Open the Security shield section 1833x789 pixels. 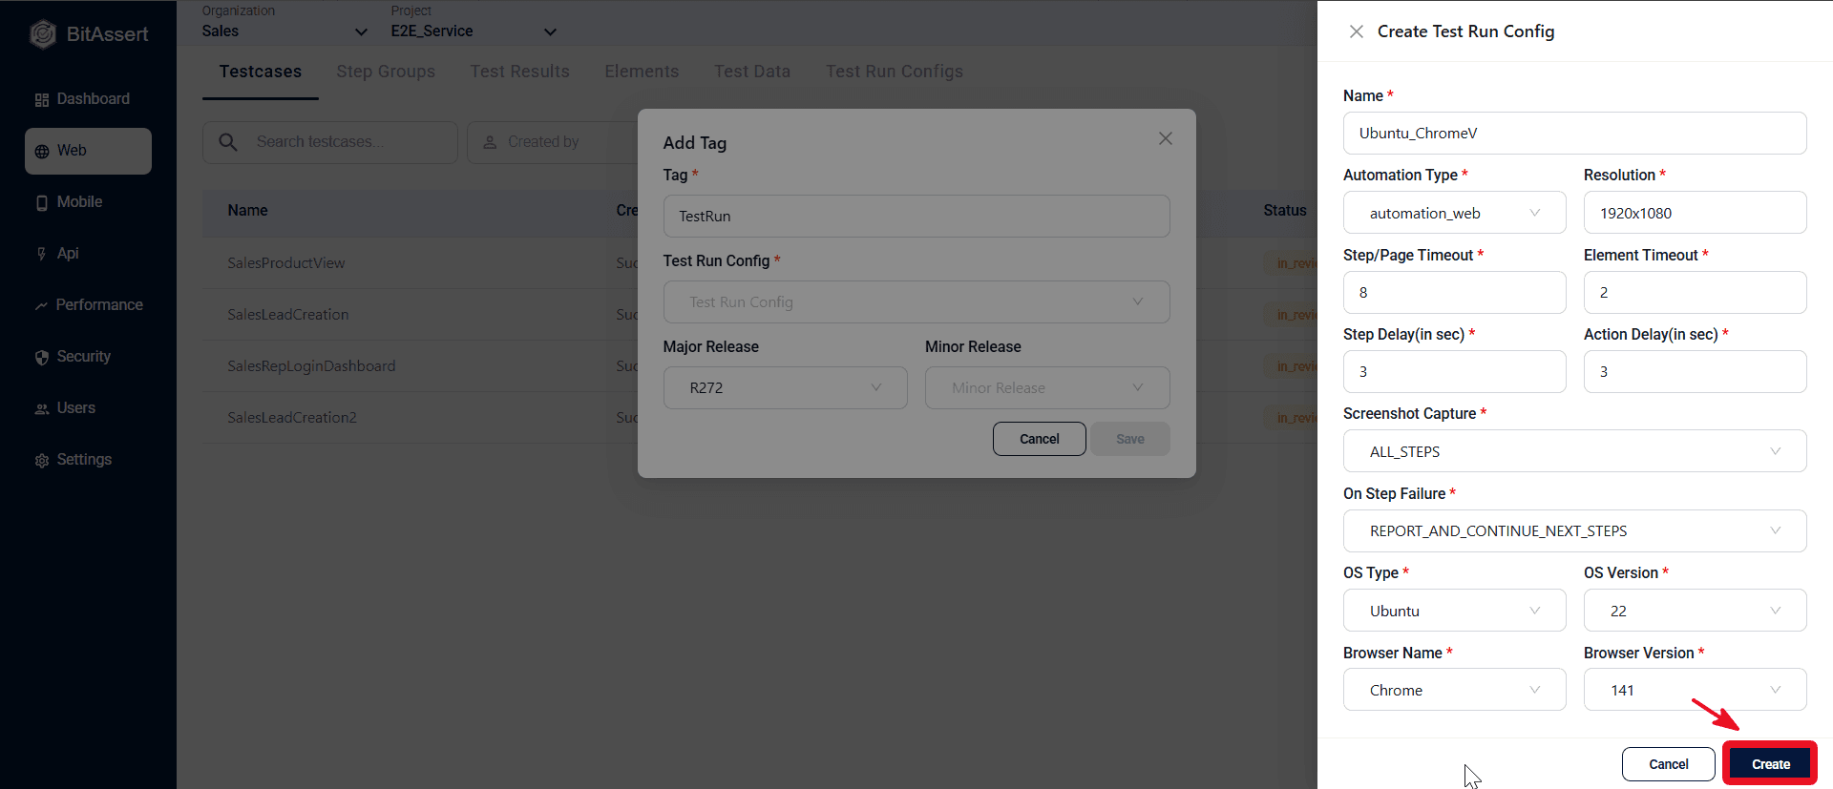[x=74, y=357]
